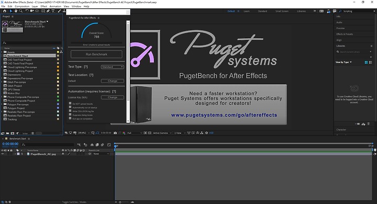
Task: Click the timeline zoom slider at bottom
Action: tap(124, 202)
